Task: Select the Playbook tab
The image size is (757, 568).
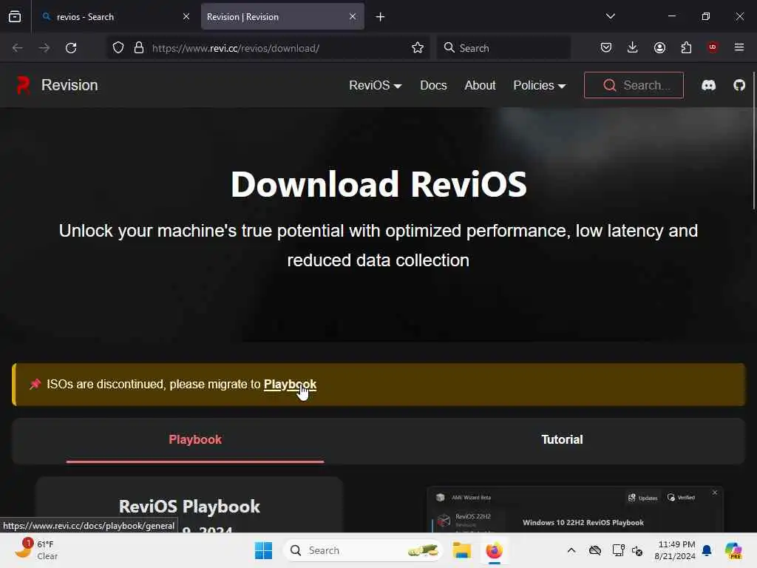Action: point(195,439)
